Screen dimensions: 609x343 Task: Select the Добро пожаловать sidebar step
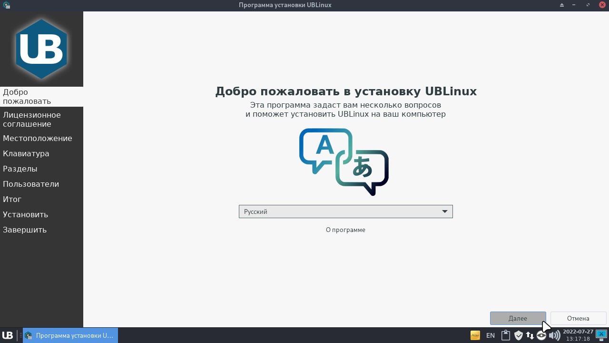[41, 97]
